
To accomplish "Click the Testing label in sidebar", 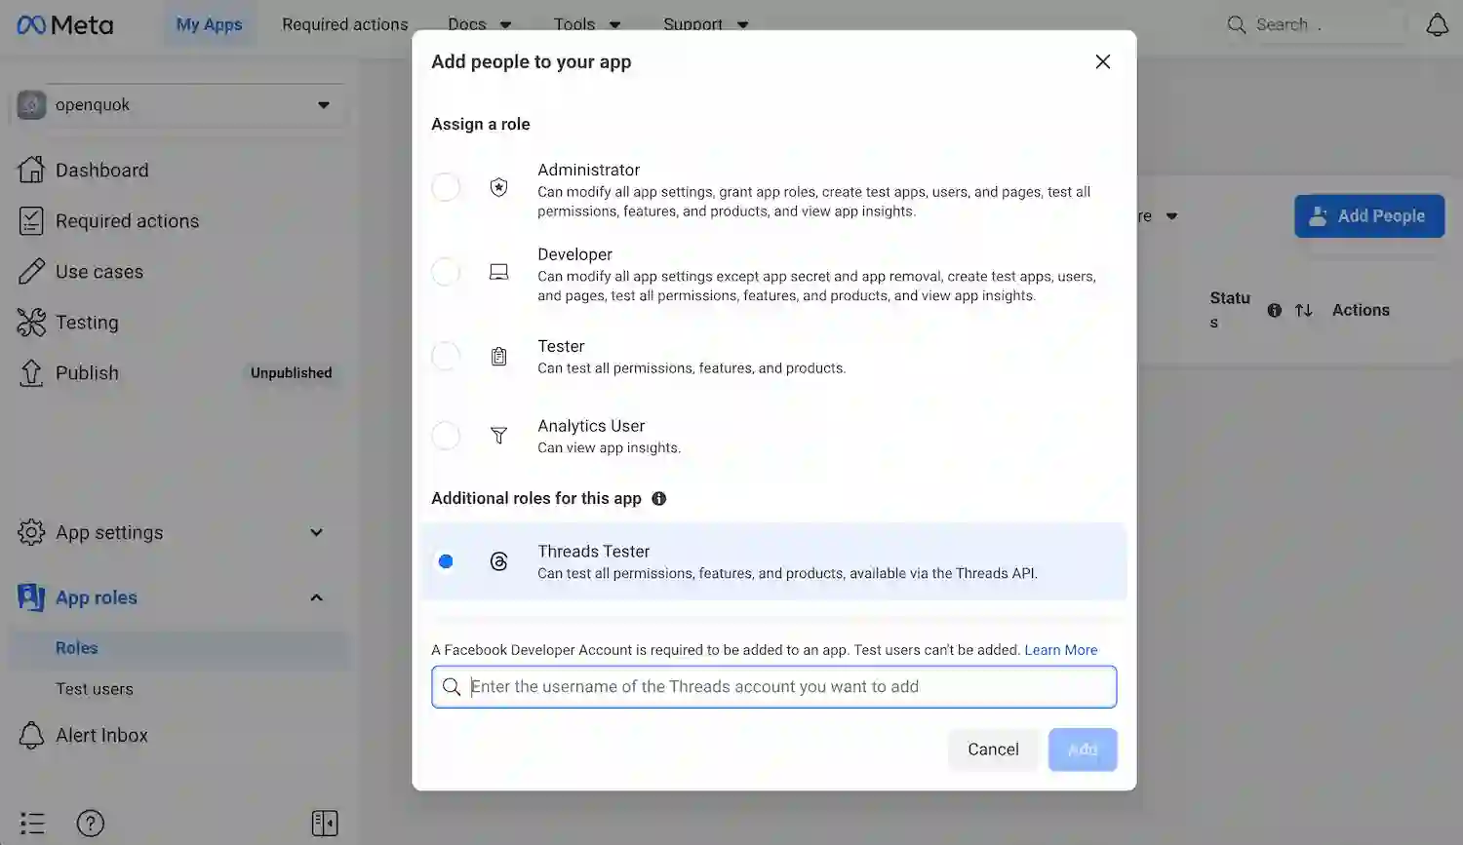I will 87,323.
